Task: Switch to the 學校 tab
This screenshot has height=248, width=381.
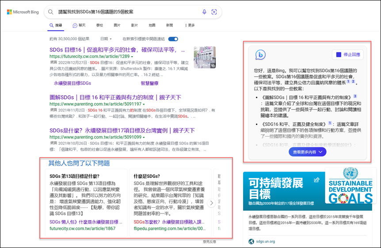Action: tap(99, 25)
